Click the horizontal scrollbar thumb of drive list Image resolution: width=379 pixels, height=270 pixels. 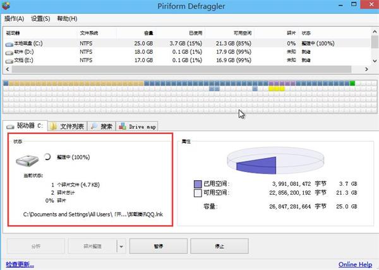[x=181, y=69]
